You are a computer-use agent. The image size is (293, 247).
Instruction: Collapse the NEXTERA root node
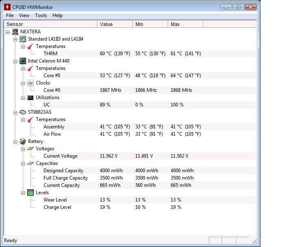(7, 32)
